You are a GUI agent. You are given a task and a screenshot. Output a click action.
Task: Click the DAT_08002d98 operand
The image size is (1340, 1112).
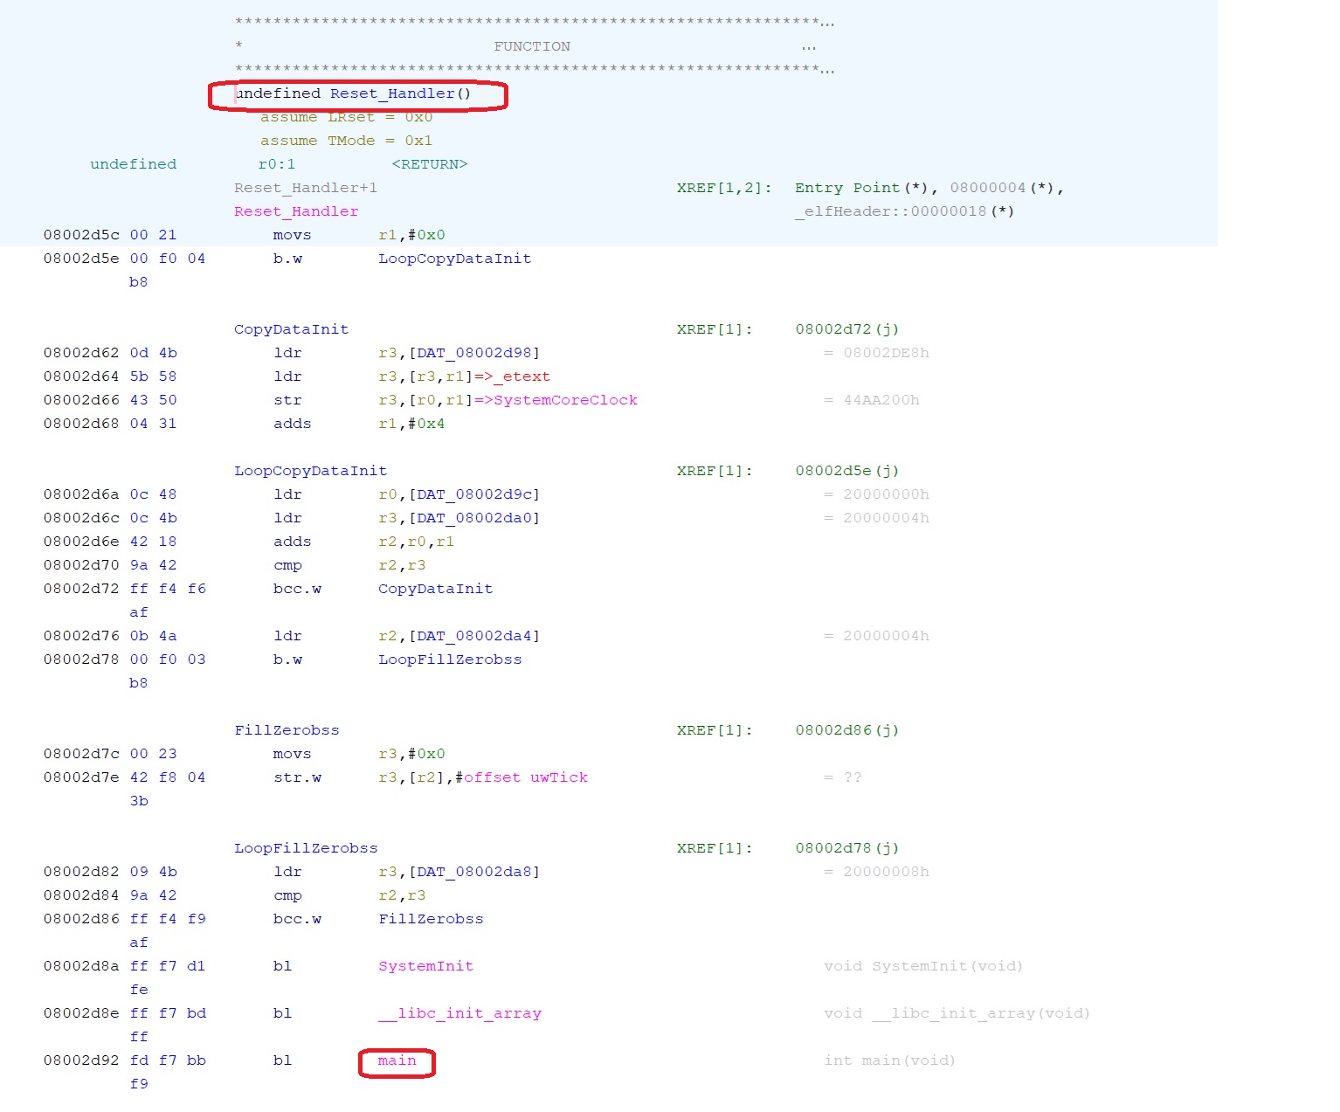[x=475, y=353]
